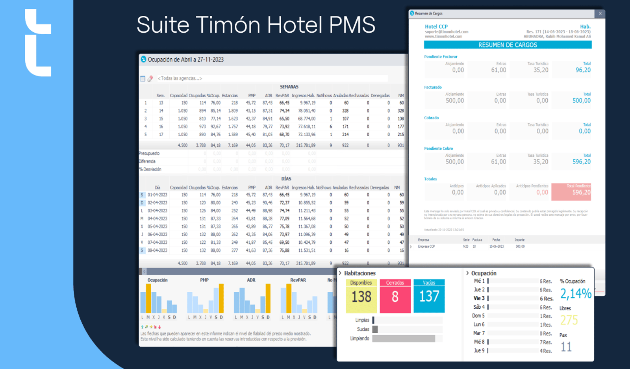
Task: Click the Anticipos Pendientes 0,00 value
Action: coord(542,193)
